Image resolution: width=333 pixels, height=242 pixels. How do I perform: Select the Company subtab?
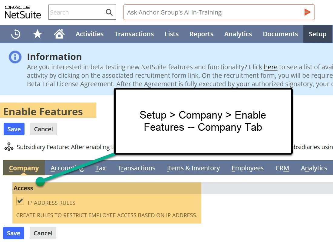click(x=24, y=168)
